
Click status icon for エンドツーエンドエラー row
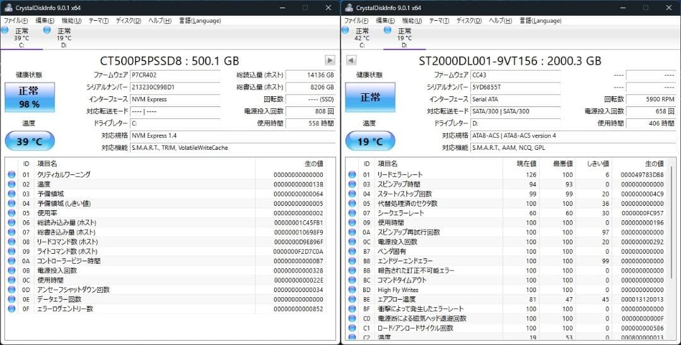coord(352,261)
